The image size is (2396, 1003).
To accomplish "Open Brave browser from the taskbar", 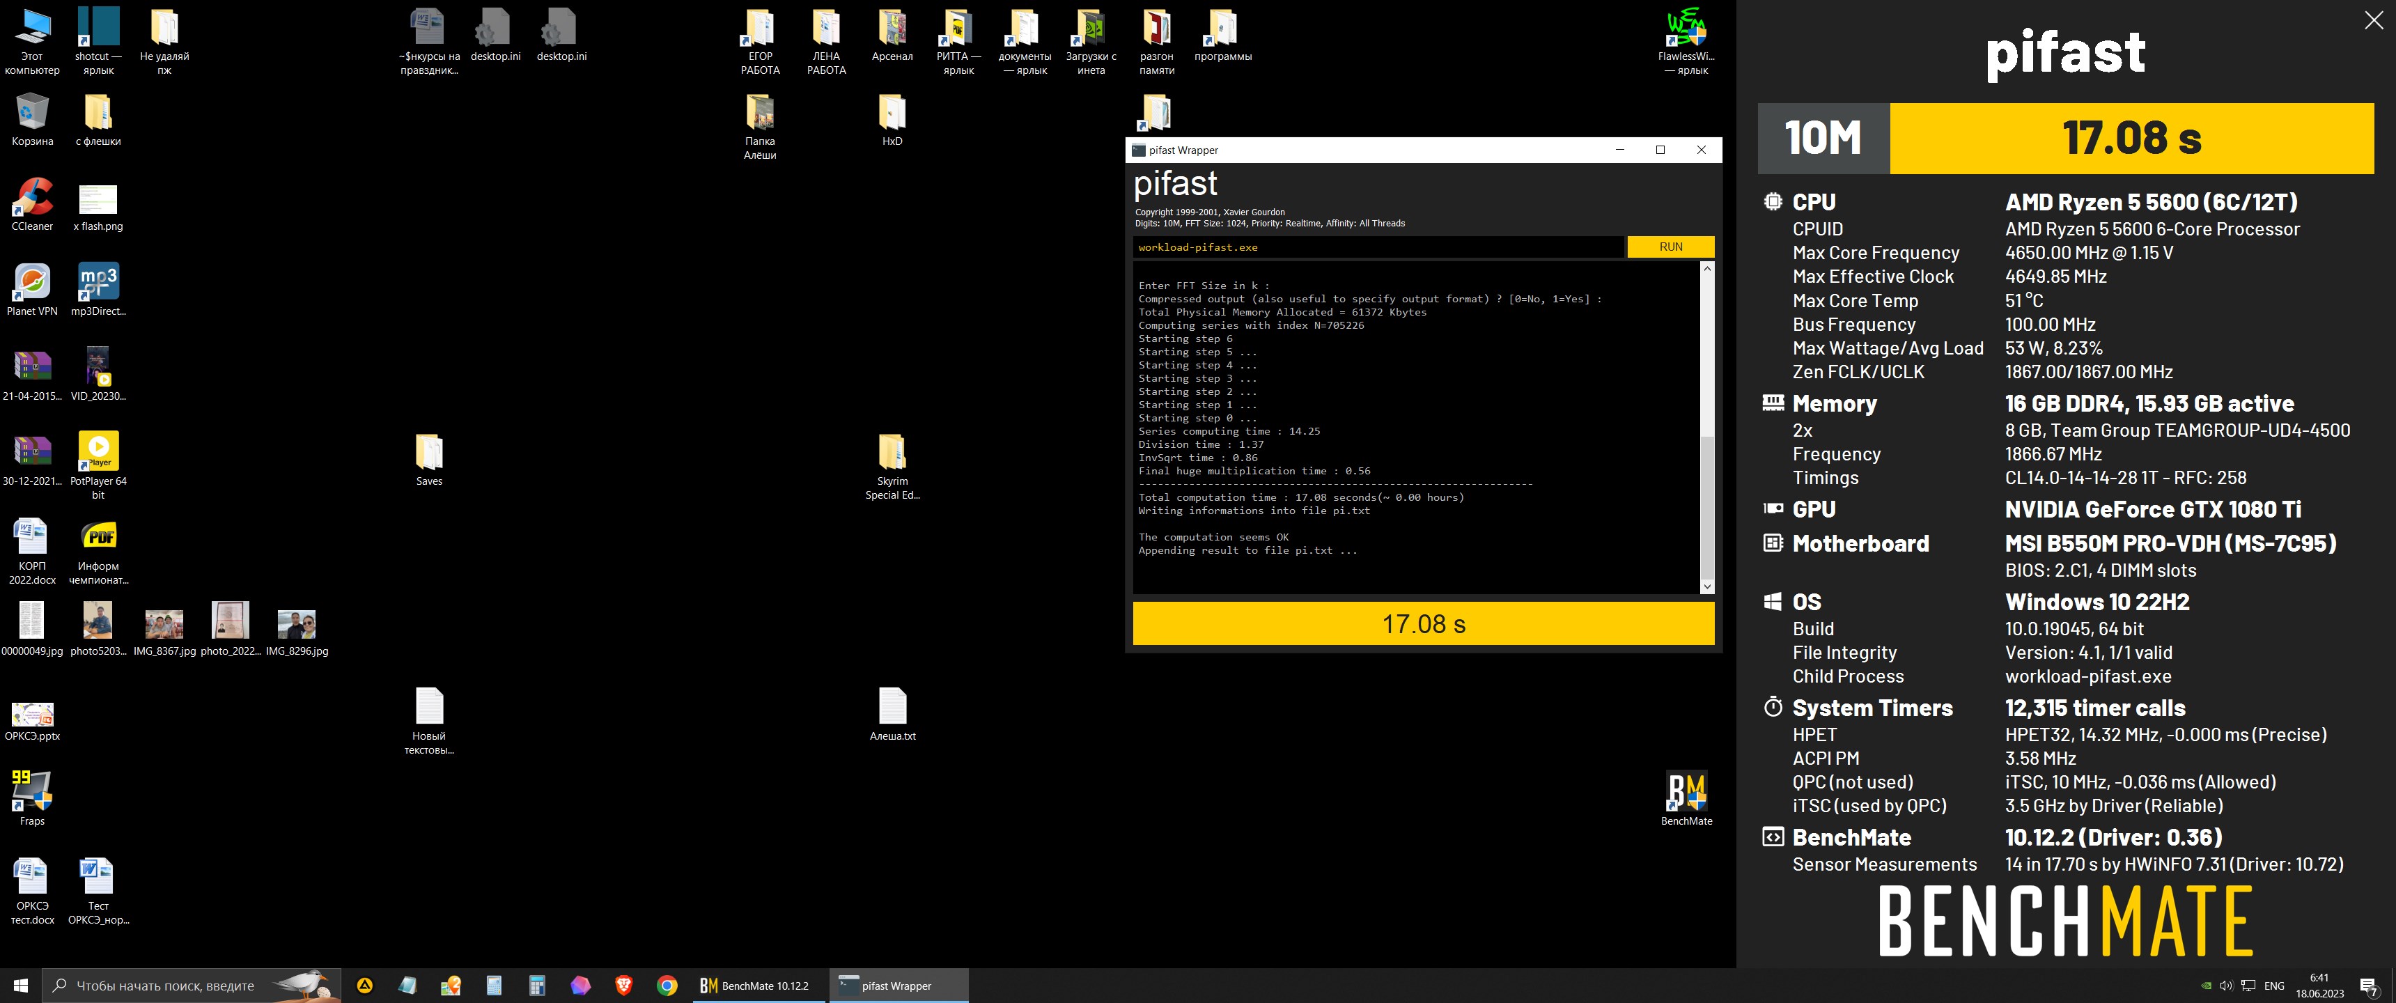I will point(623,986).
